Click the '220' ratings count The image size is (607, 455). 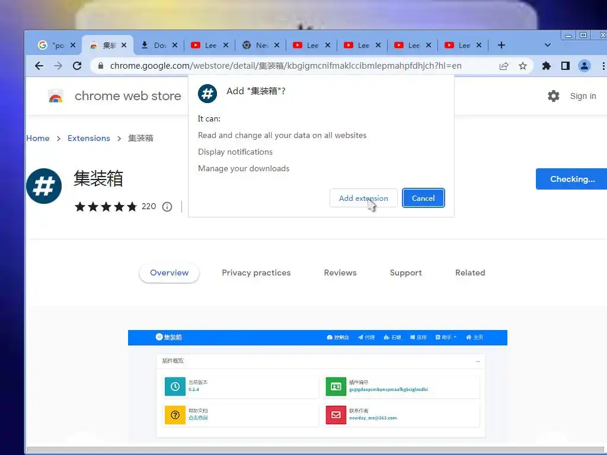point(149,207)
